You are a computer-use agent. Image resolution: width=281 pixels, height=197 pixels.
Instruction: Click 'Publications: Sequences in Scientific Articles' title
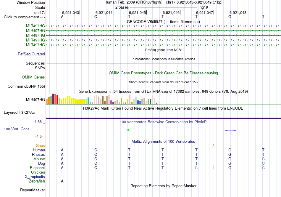[163, 59]
